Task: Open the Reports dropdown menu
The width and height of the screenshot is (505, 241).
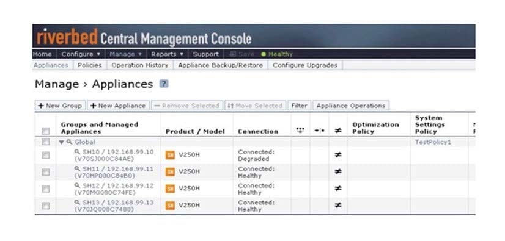Action: (167, 54)
